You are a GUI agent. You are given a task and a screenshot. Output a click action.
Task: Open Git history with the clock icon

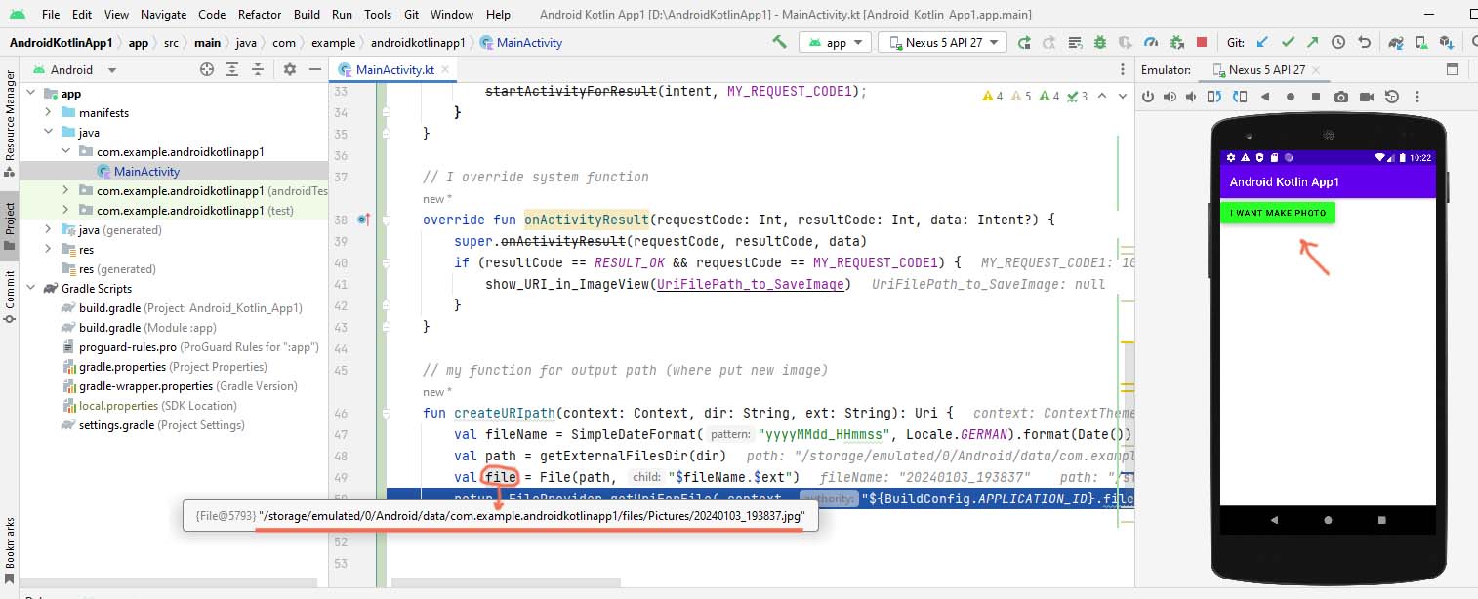1338,43
